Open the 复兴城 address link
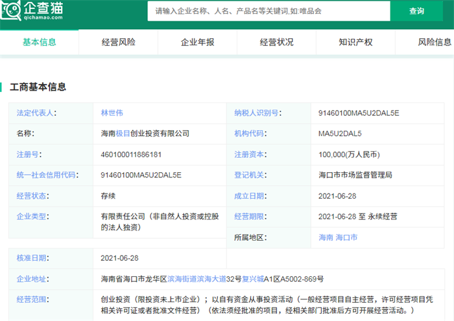This screenshot has width=454, height=321. click(x=253, y=279)
